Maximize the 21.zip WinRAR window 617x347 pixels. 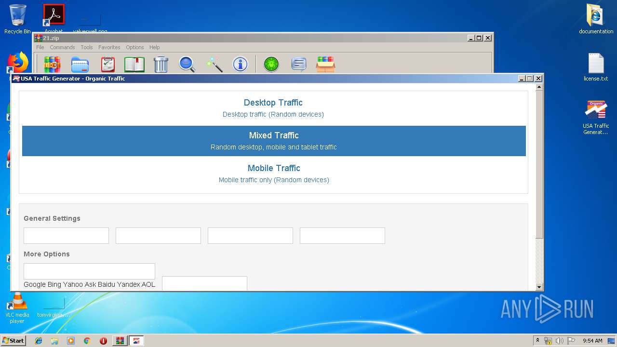(479, 38)
